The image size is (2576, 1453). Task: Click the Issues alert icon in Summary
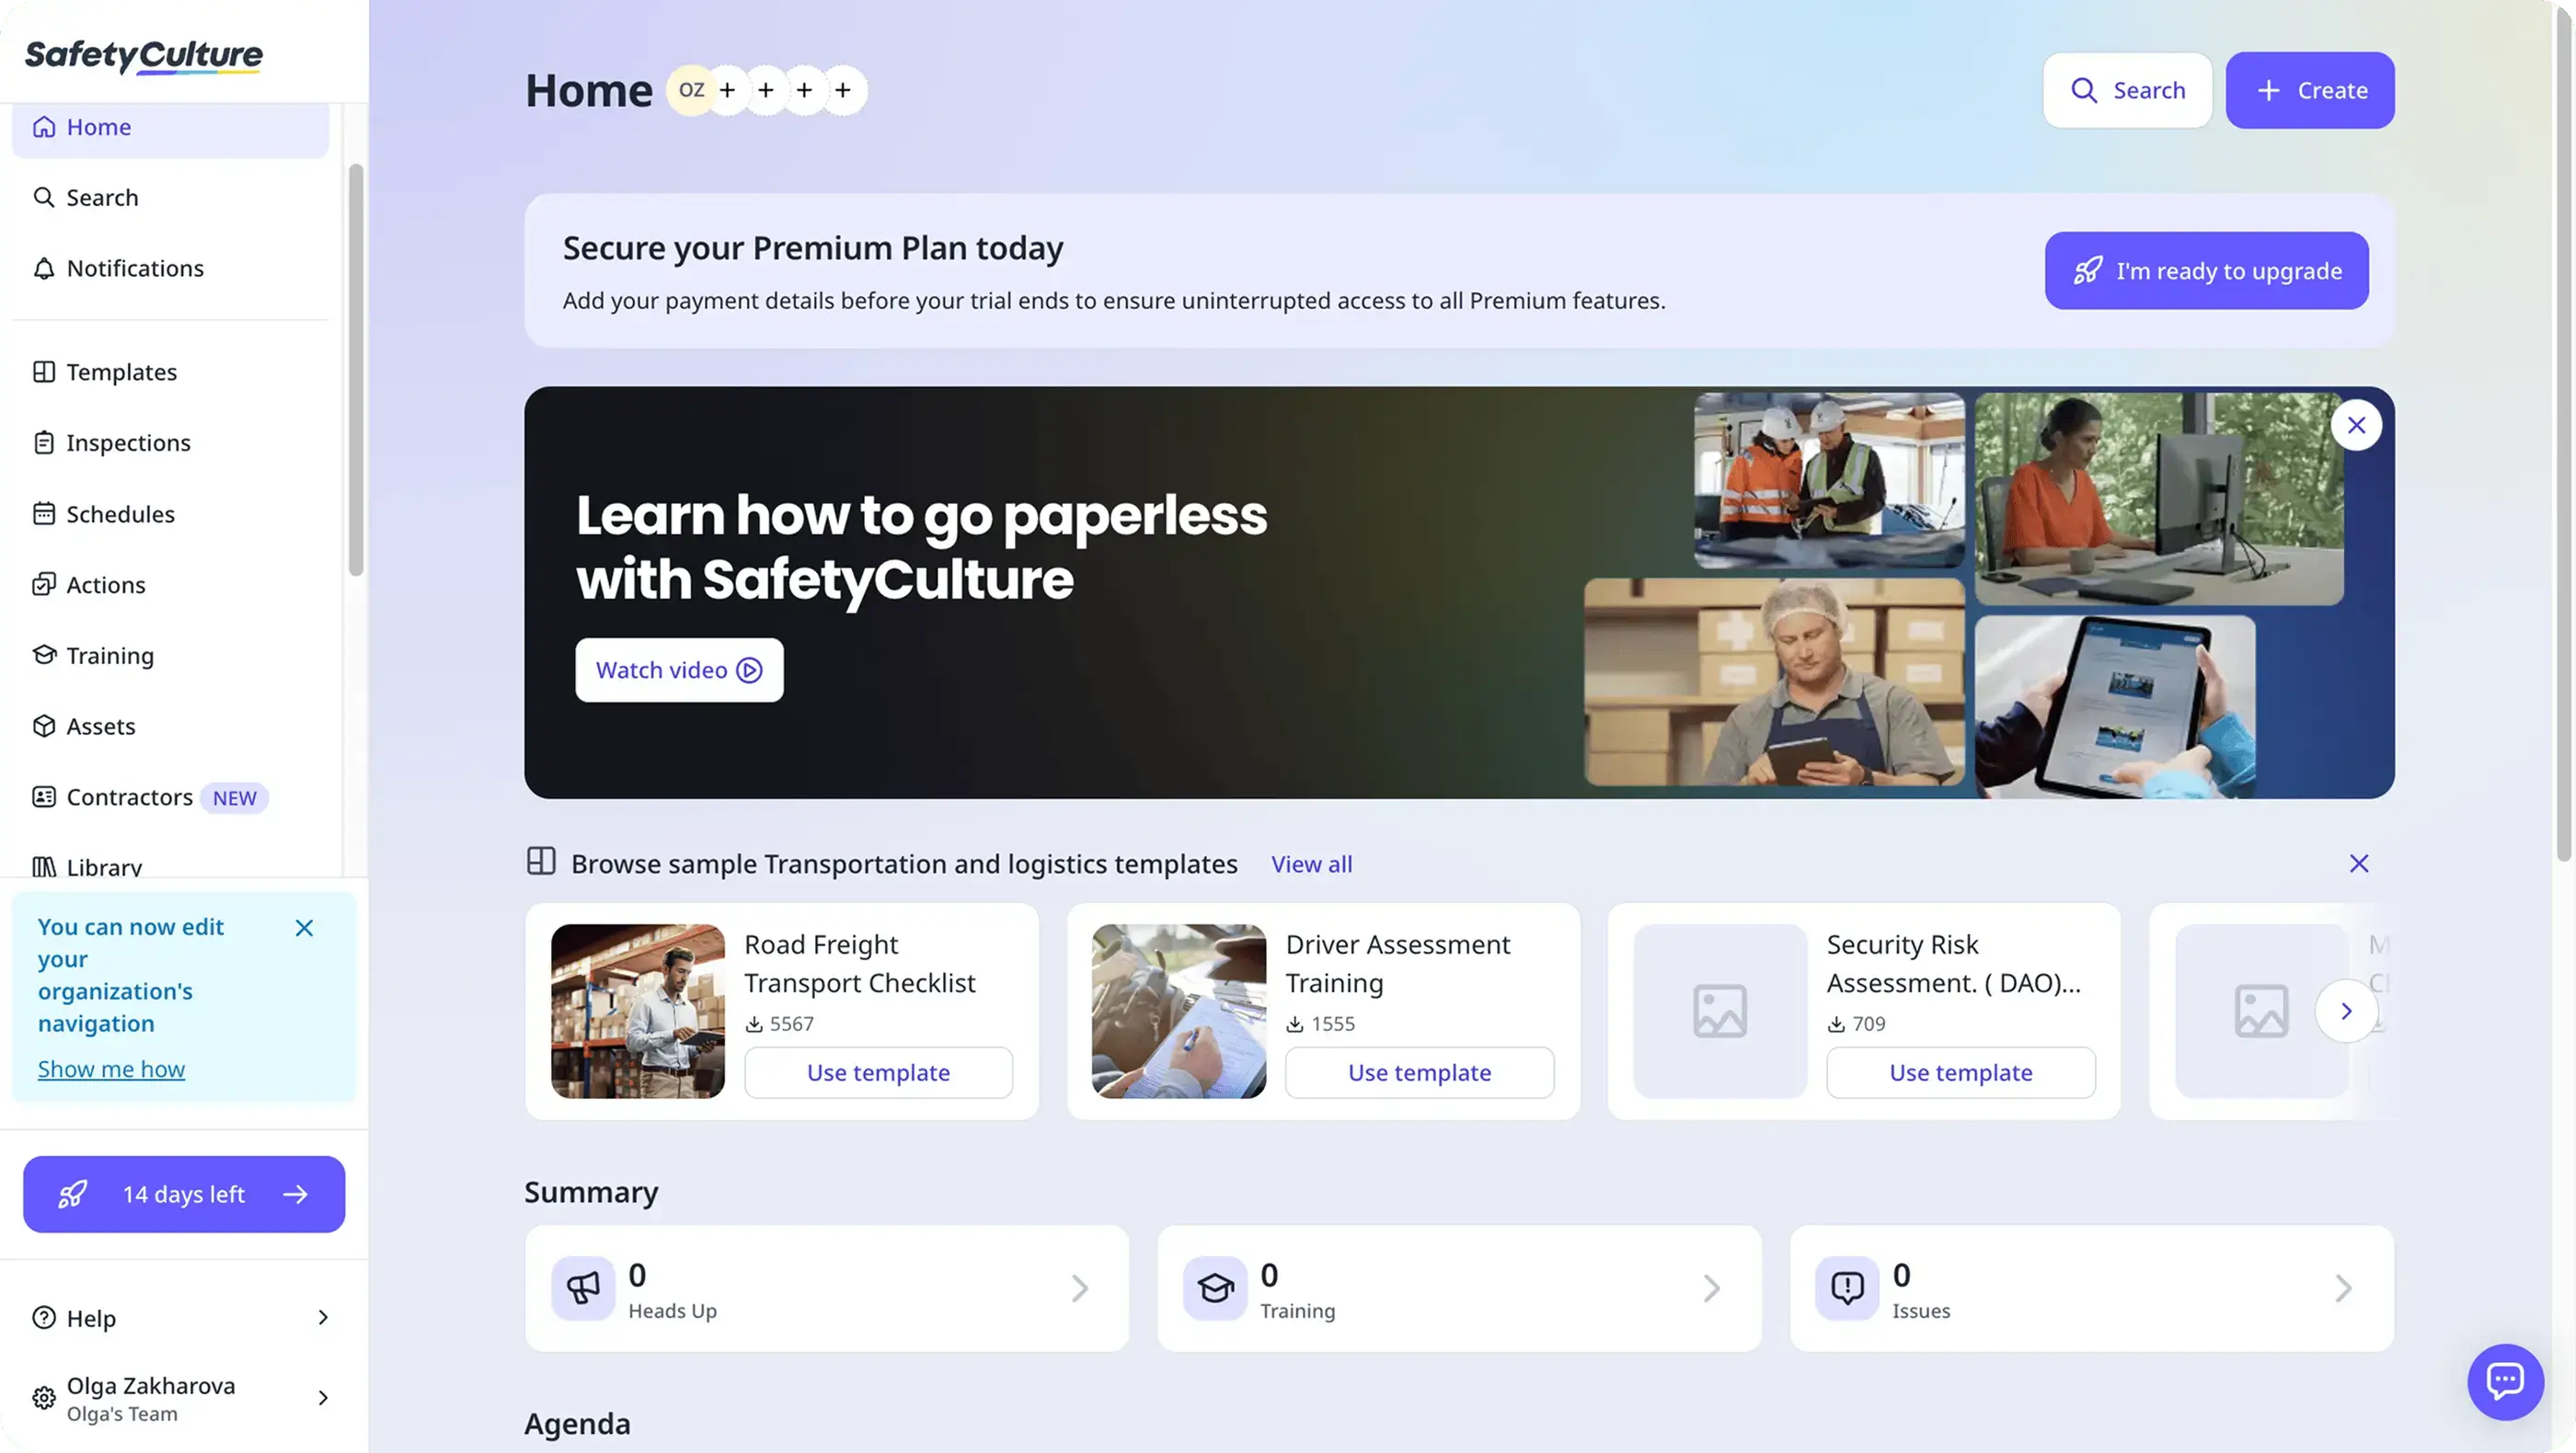click(1846, 1288)
